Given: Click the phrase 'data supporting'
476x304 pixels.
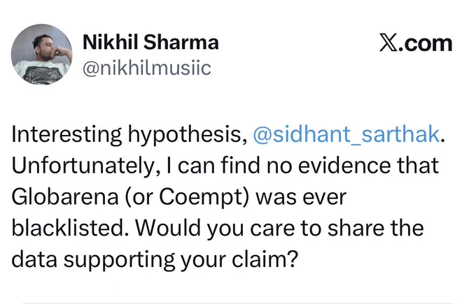Looking at the screenshot, I should (x=93, y=260).
